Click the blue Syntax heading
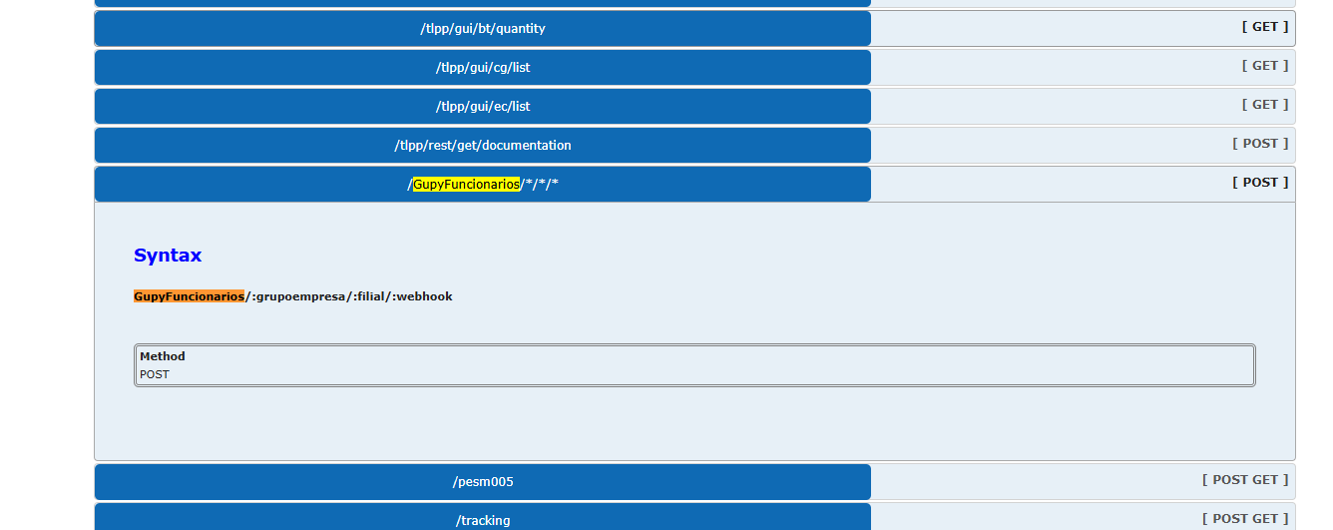Image resolution: width=1333 pixels, height=530 pixels. [x=168, y=256]
